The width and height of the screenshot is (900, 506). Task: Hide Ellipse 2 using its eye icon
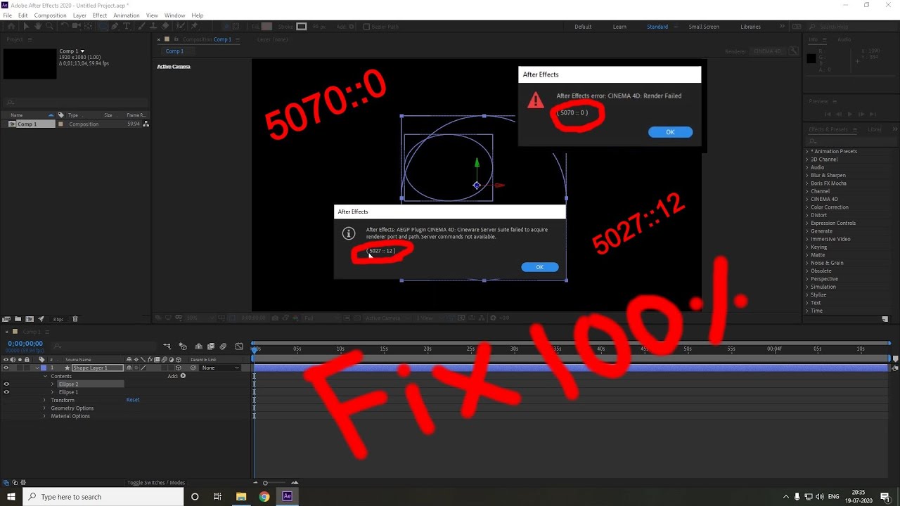coord(6,384)
